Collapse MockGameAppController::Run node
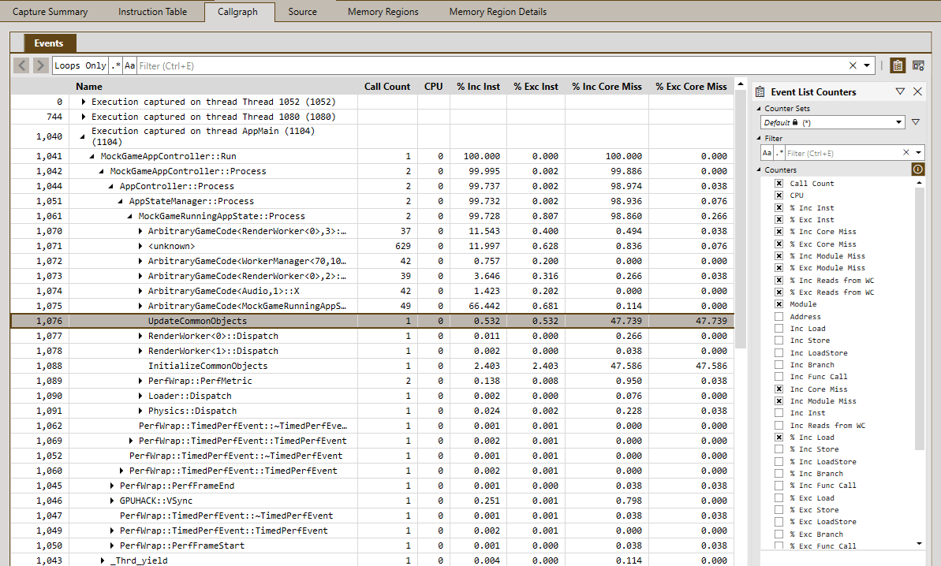 [91, 157]
